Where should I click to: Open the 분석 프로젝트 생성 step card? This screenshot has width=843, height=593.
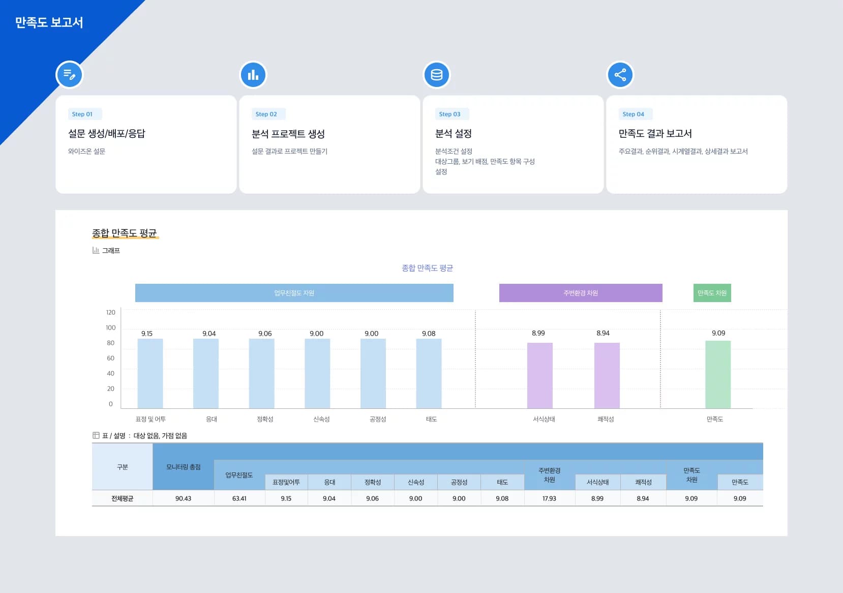[329, 145]
